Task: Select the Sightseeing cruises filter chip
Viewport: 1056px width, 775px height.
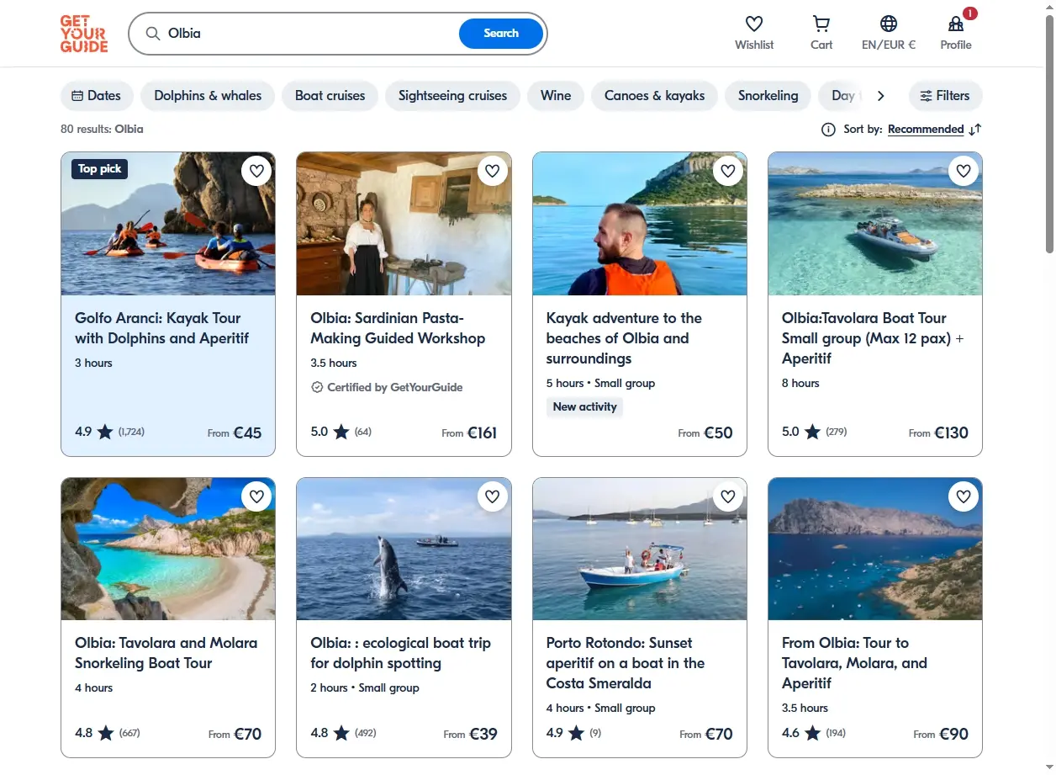Action: pos(452,96)
